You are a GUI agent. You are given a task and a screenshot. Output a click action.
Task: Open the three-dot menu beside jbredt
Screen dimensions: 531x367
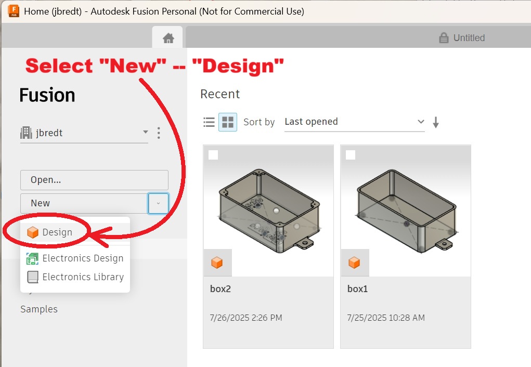click(x=159, y=133)
